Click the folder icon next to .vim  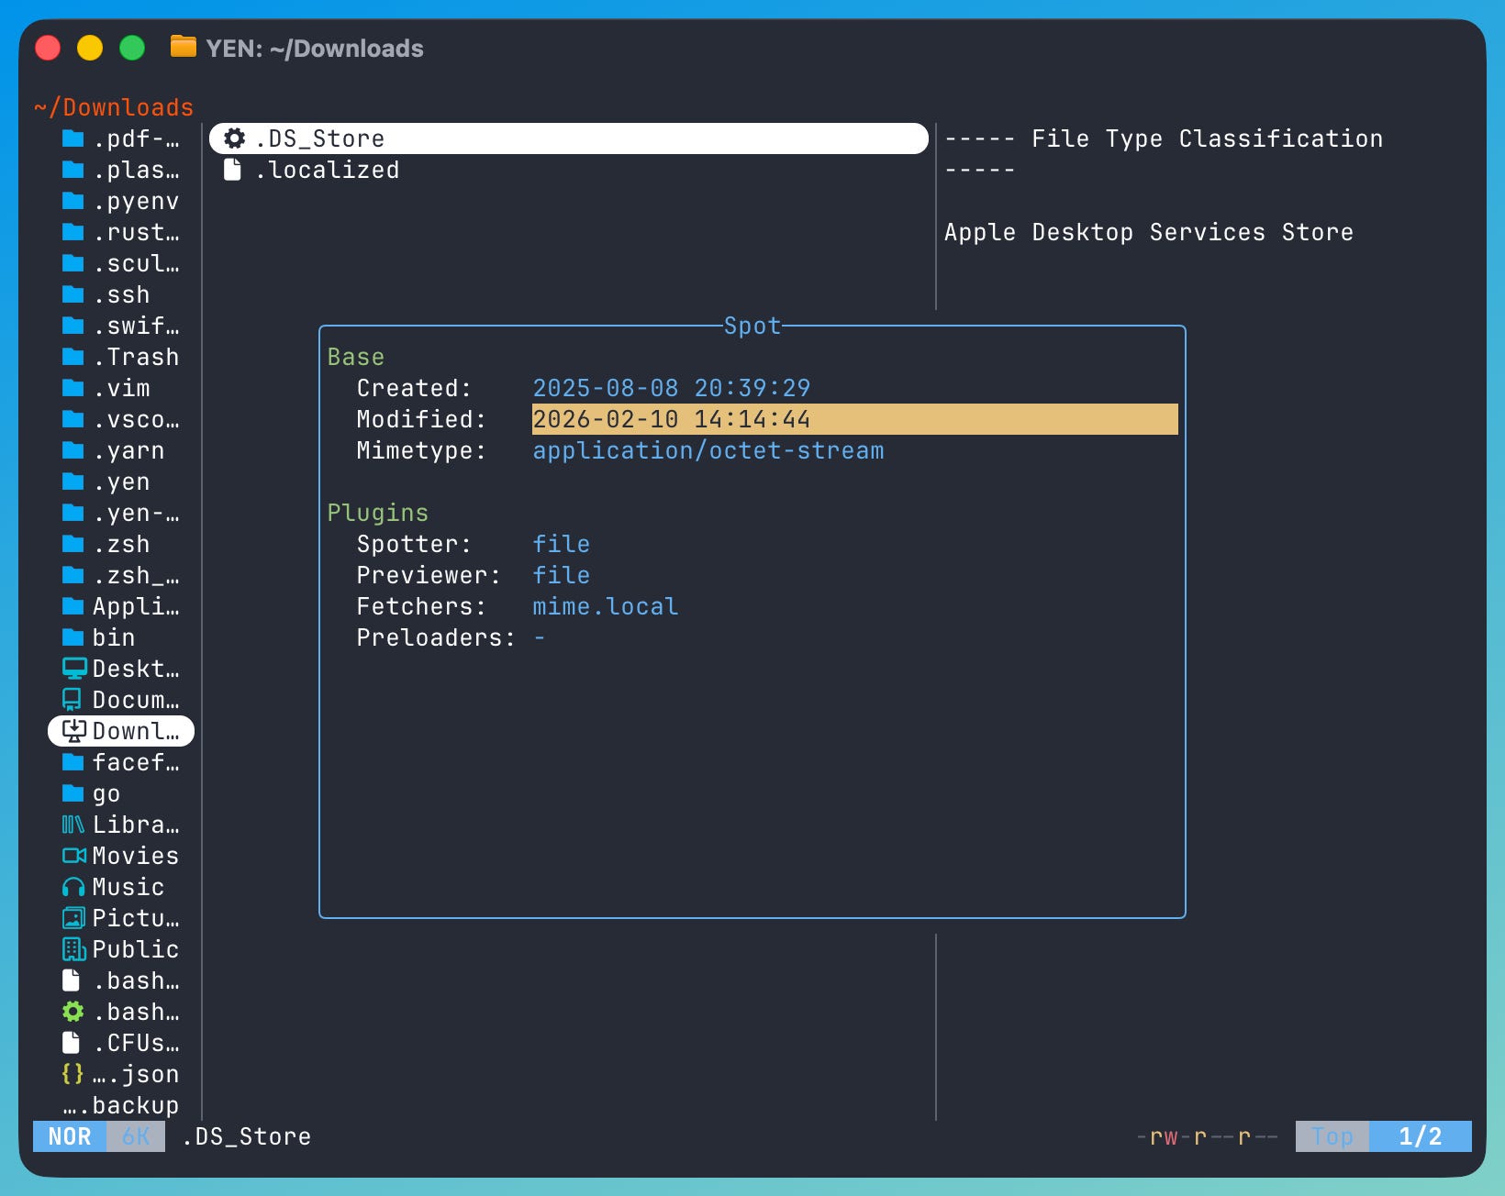(73, 388)
